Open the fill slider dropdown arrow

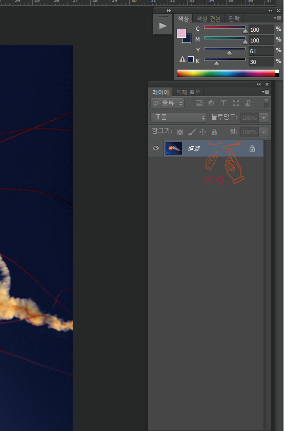(x=263, y=132)
